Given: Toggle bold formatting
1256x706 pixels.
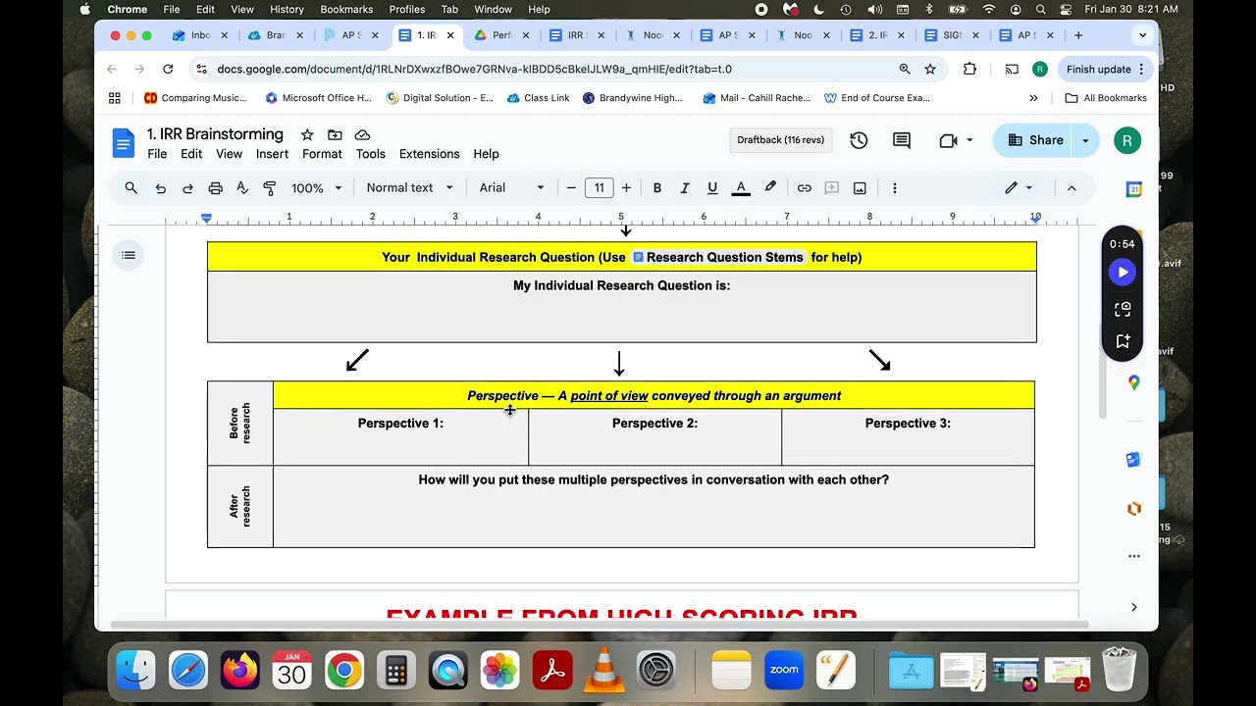Looking at the screenshot, I should (x=657, y=188).
